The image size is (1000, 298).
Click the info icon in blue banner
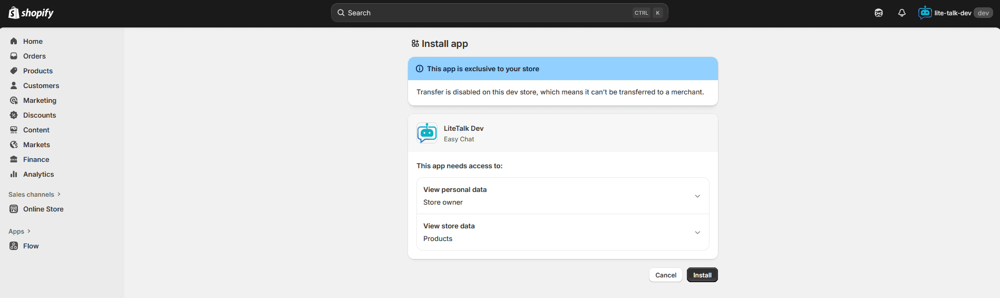point(420,69)
